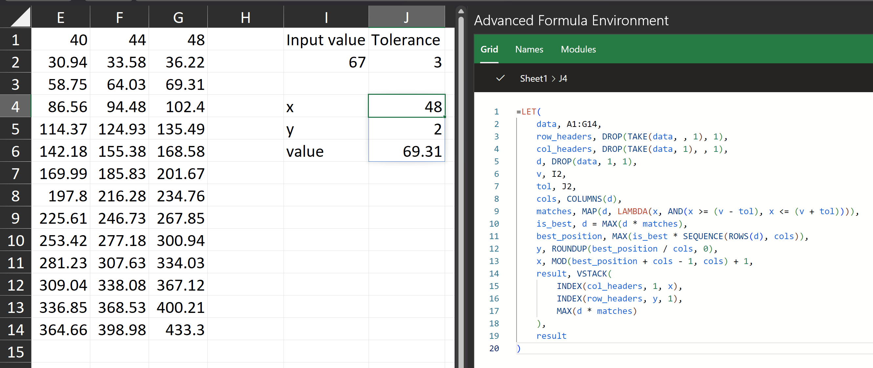Click the Sheet1 breadcrumb link
This screenshot has height=368, width=873.
(x=533, y=78)
